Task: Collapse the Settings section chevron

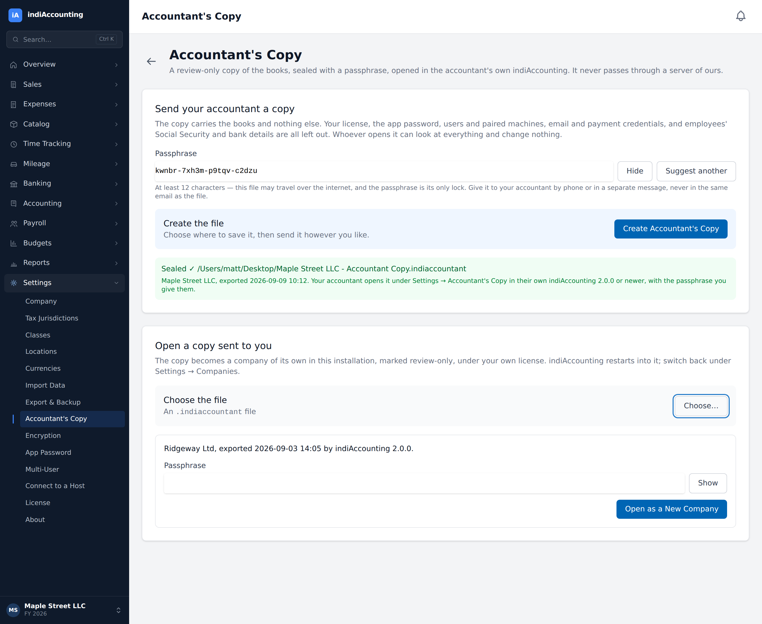Action: click(116, 283)
